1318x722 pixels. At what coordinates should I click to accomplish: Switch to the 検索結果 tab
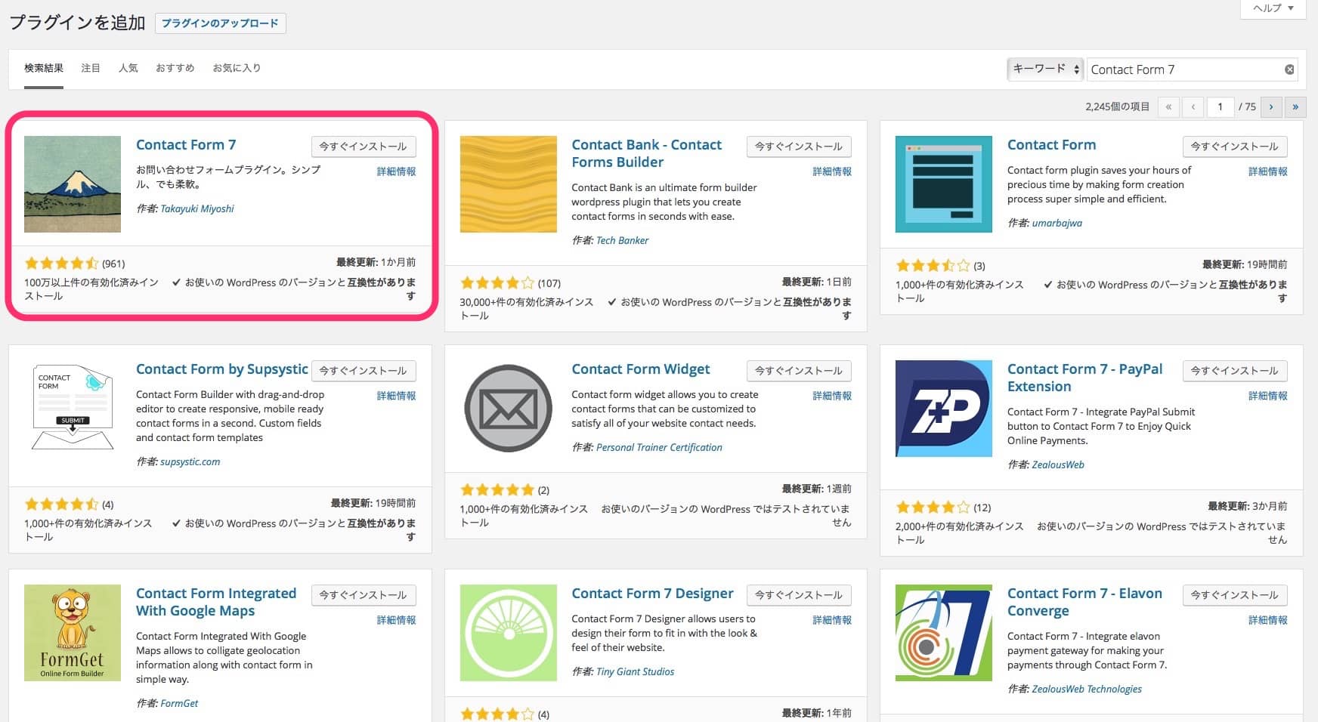click(44, 68)
